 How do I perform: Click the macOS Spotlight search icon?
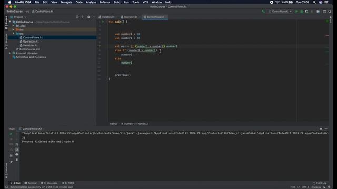pos(314,2)
